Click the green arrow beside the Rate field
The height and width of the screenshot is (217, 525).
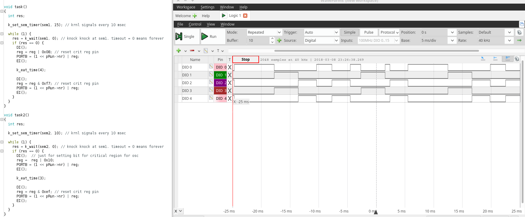tap(519, 40)
